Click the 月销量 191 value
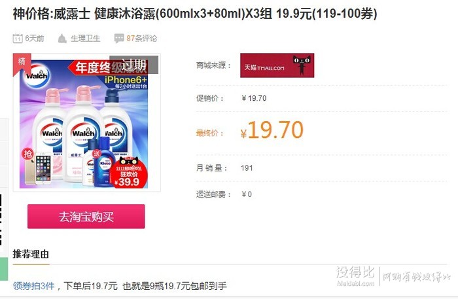The image size is (458, 299). [x=247, y=168]
